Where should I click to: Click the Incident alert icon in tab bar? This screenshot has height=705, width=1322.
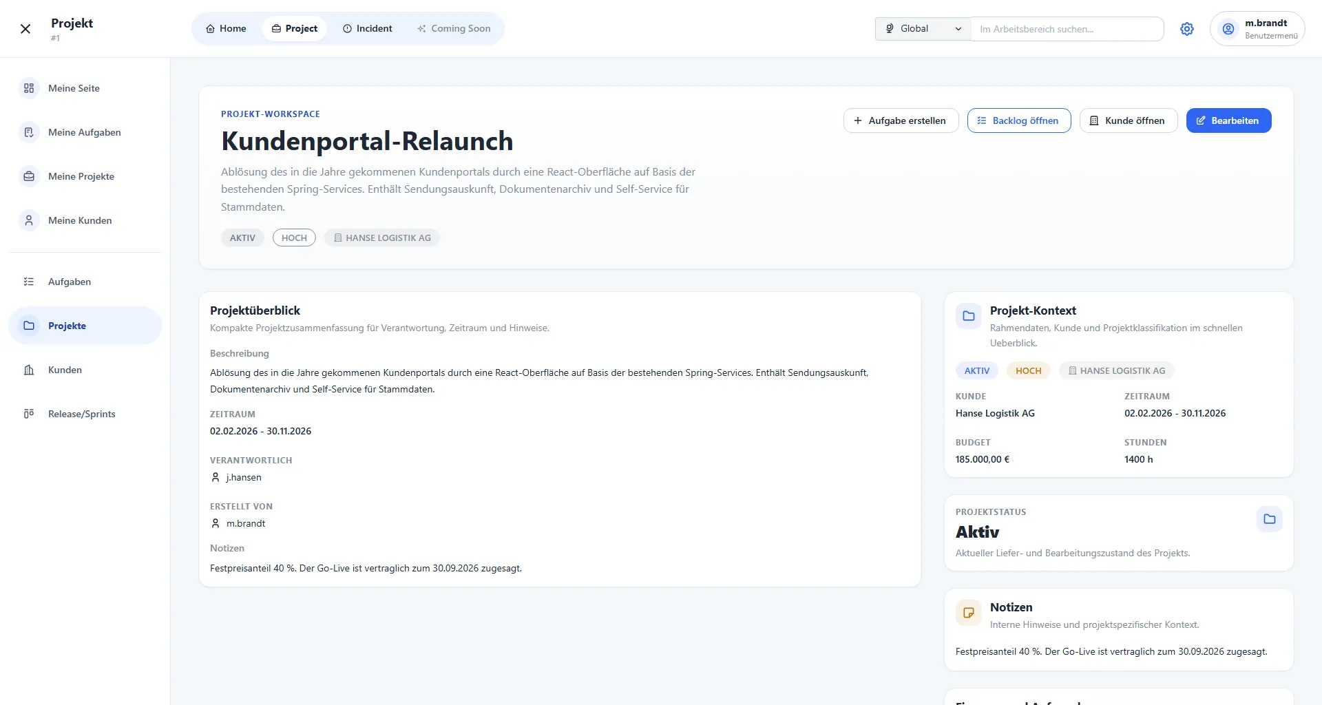[x=347, y=29]
